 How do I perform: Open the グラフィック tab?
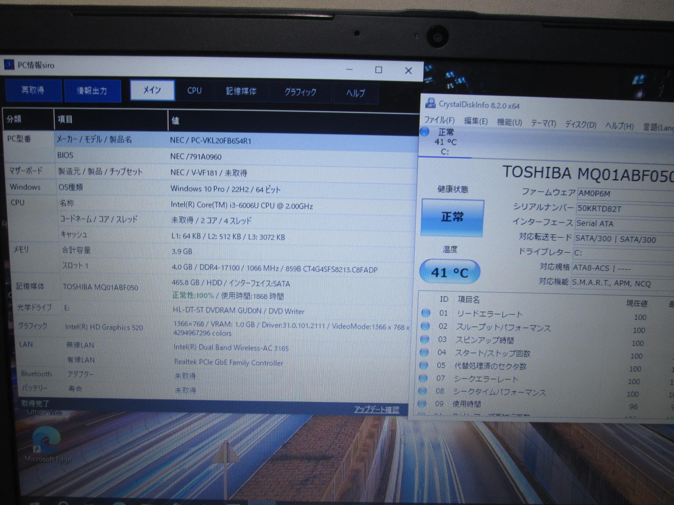[x=300, y=93]
